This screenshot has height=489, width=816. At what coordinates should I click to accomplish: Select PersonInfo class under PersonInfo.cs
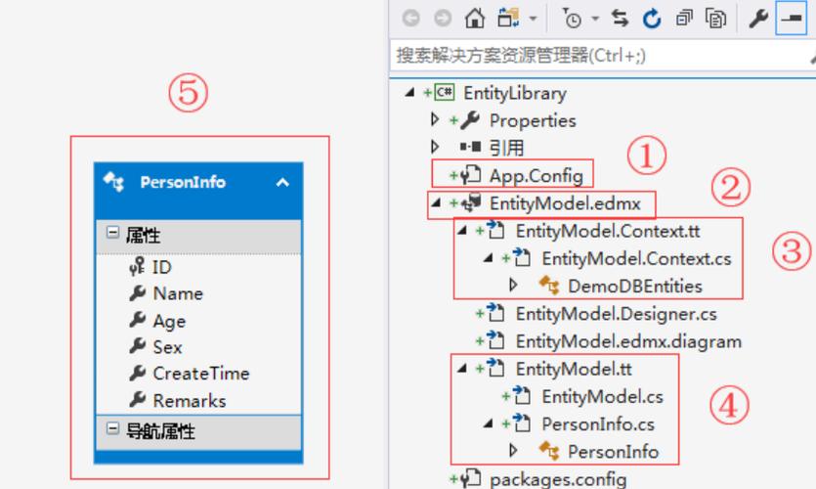click(x=613, y=452)
